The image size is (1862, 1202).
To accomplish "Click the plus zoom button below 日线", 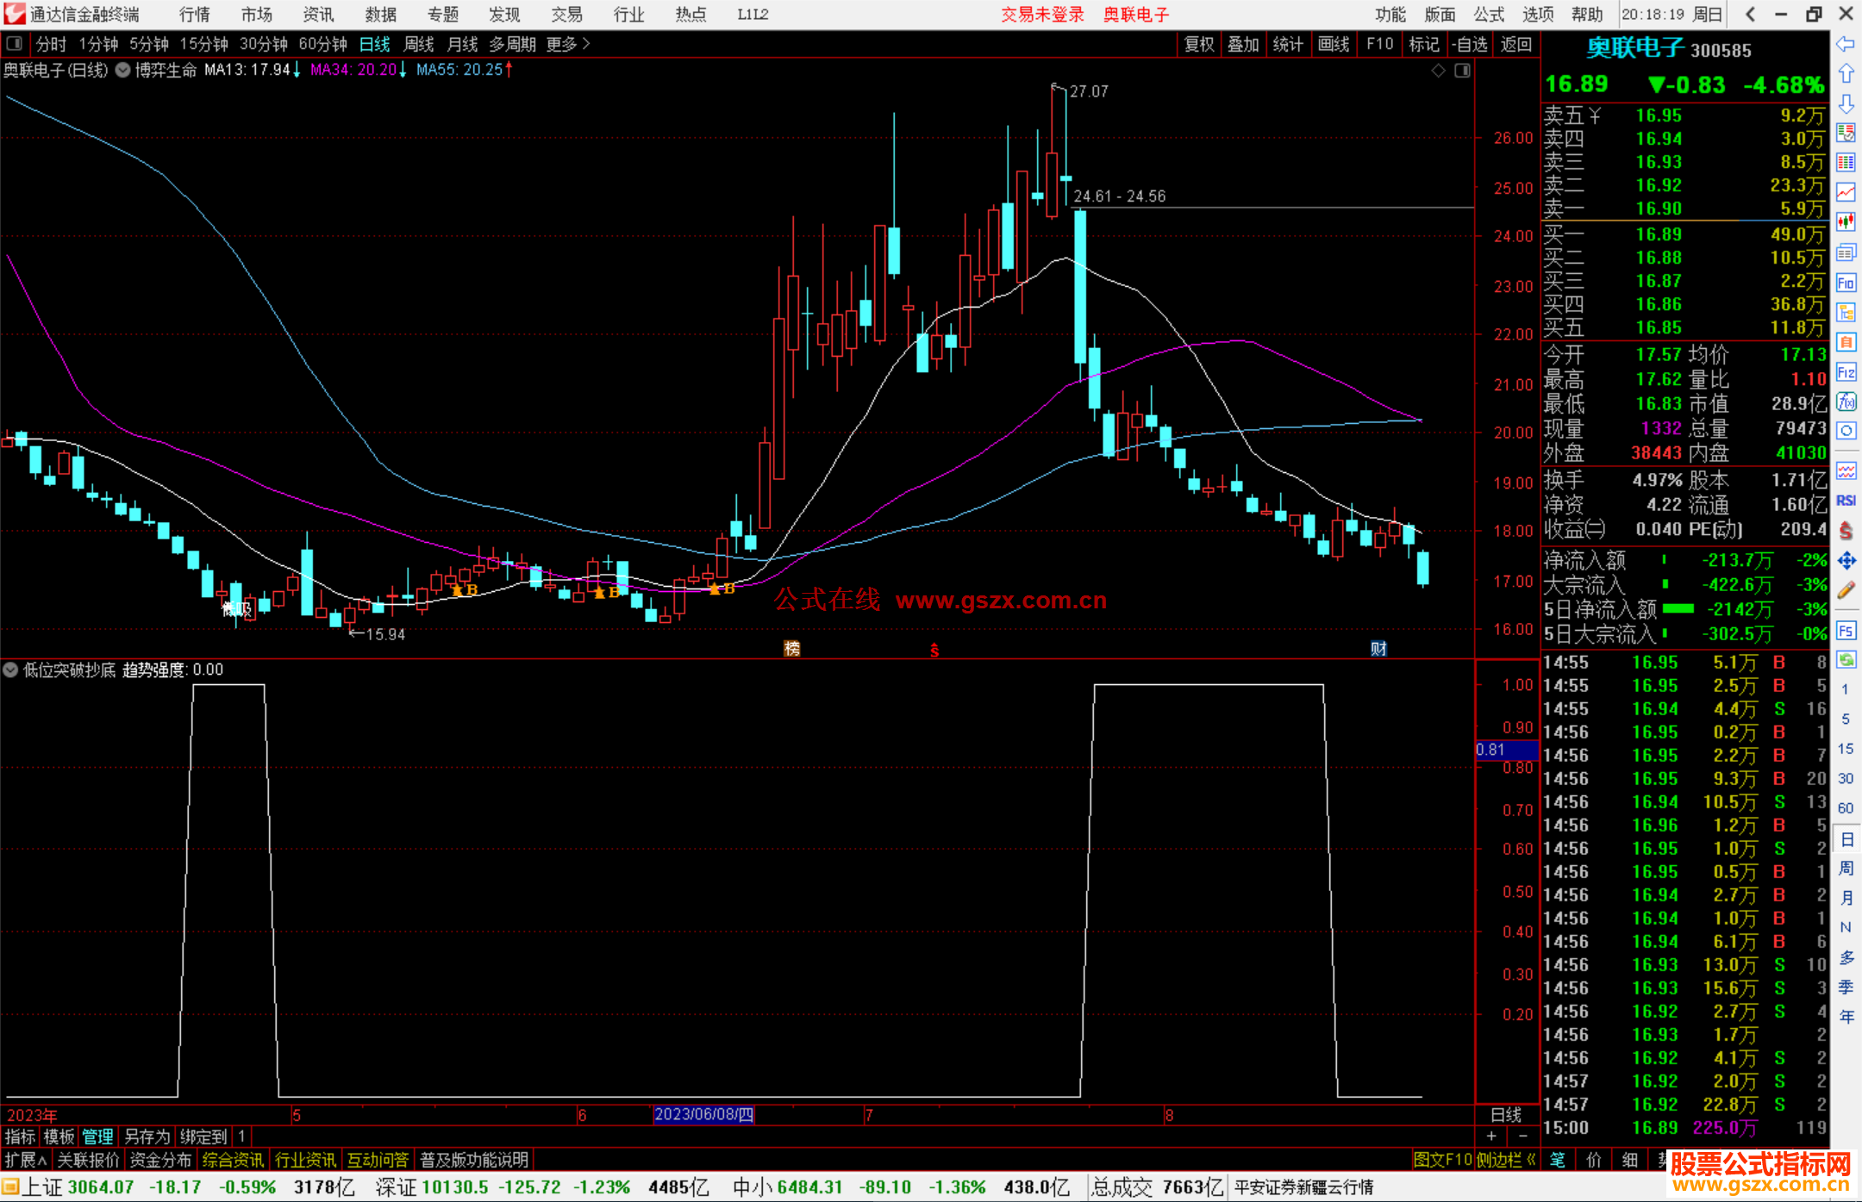I will [1491, 1137].
